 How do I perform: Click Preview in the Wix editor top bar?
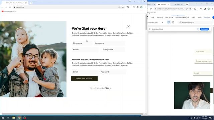pyautogui.click(x=207, y=17)
